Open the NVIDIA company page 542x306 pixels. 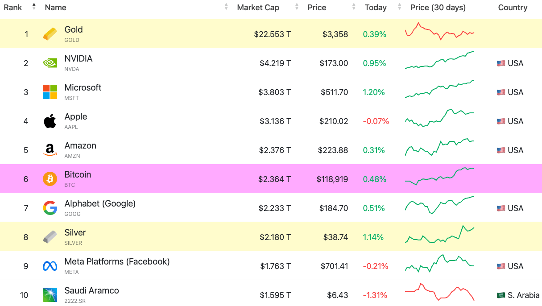tap(79, 59)
